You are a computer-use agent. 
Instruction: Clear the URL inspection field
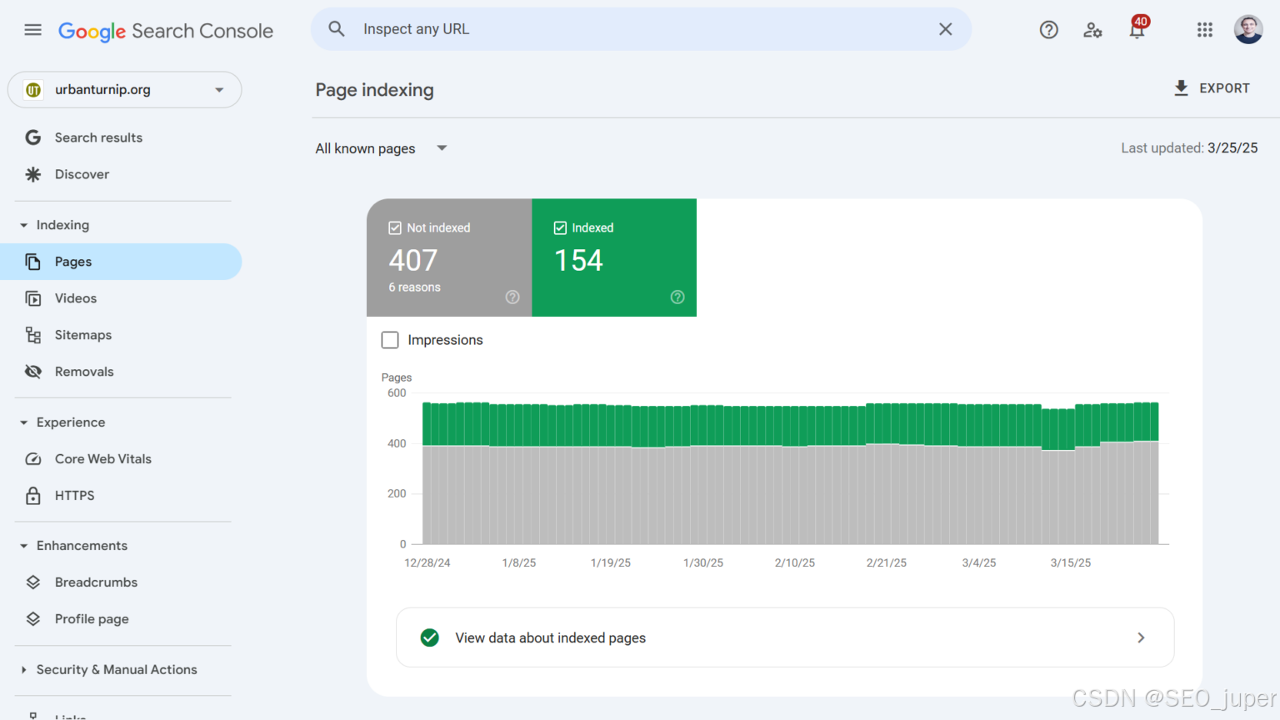click(945, 29)
